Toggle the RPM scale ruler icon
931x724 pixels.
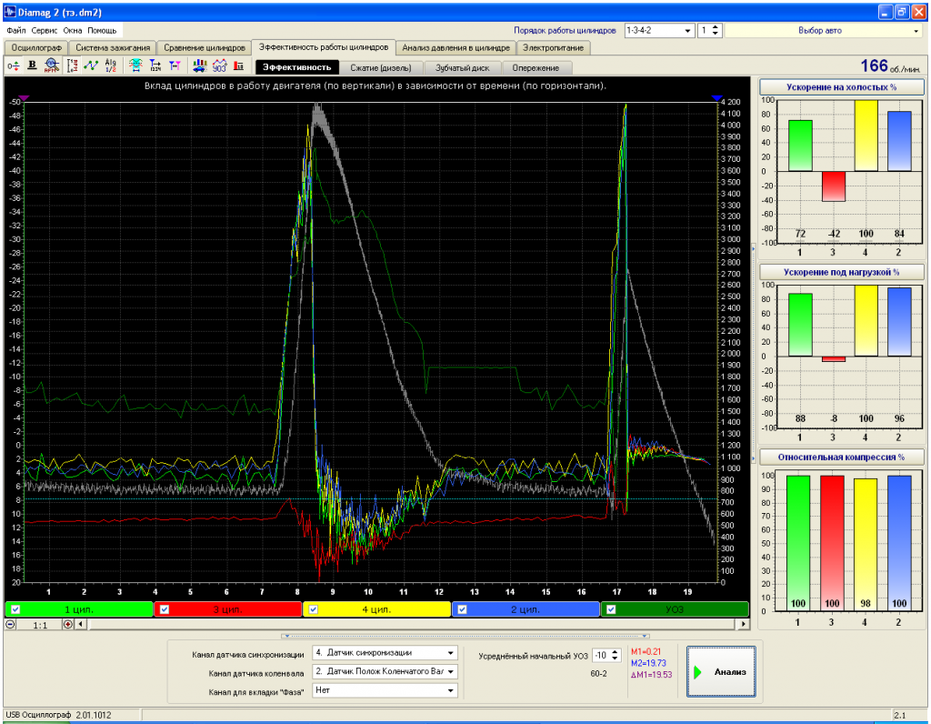coord(73,65)
